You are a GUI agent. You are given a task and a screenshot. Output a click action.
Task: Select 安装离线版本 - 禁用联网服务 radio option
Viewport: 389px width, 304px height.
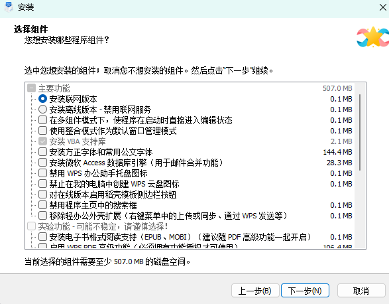point(42,110)
